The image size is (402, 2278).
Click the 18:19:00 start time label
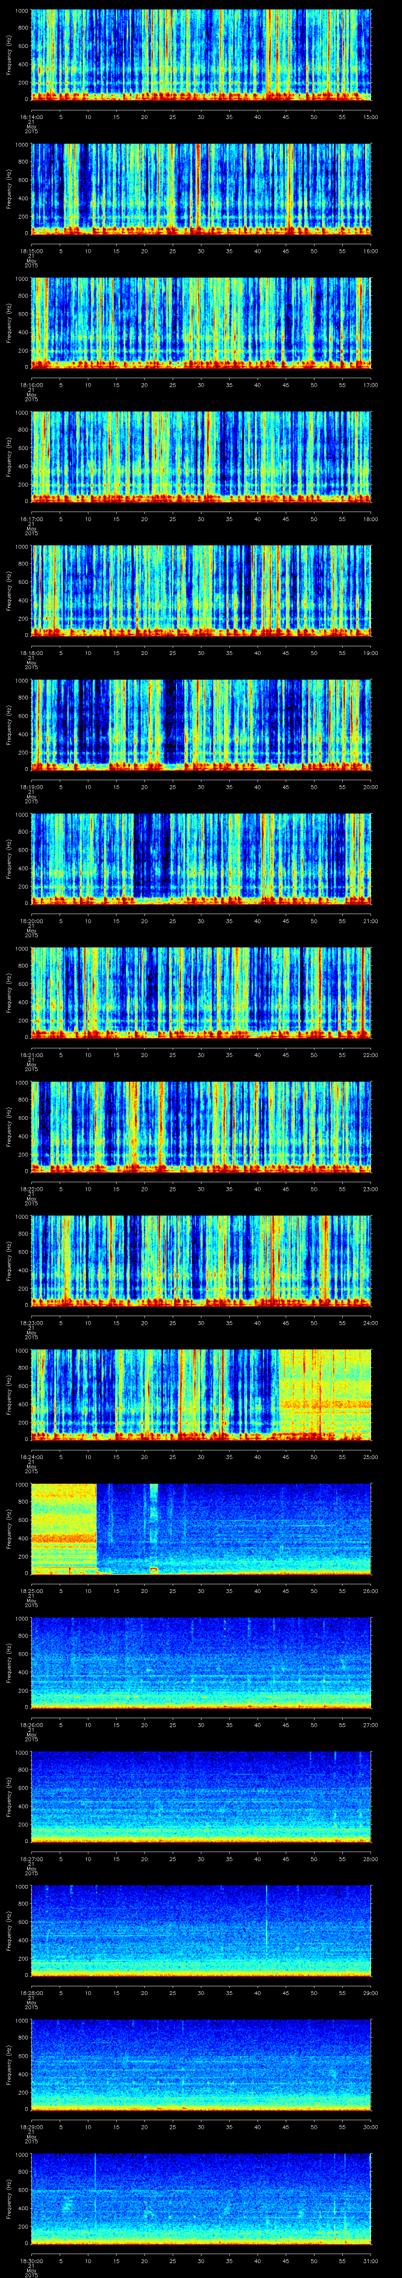point(31,787)
